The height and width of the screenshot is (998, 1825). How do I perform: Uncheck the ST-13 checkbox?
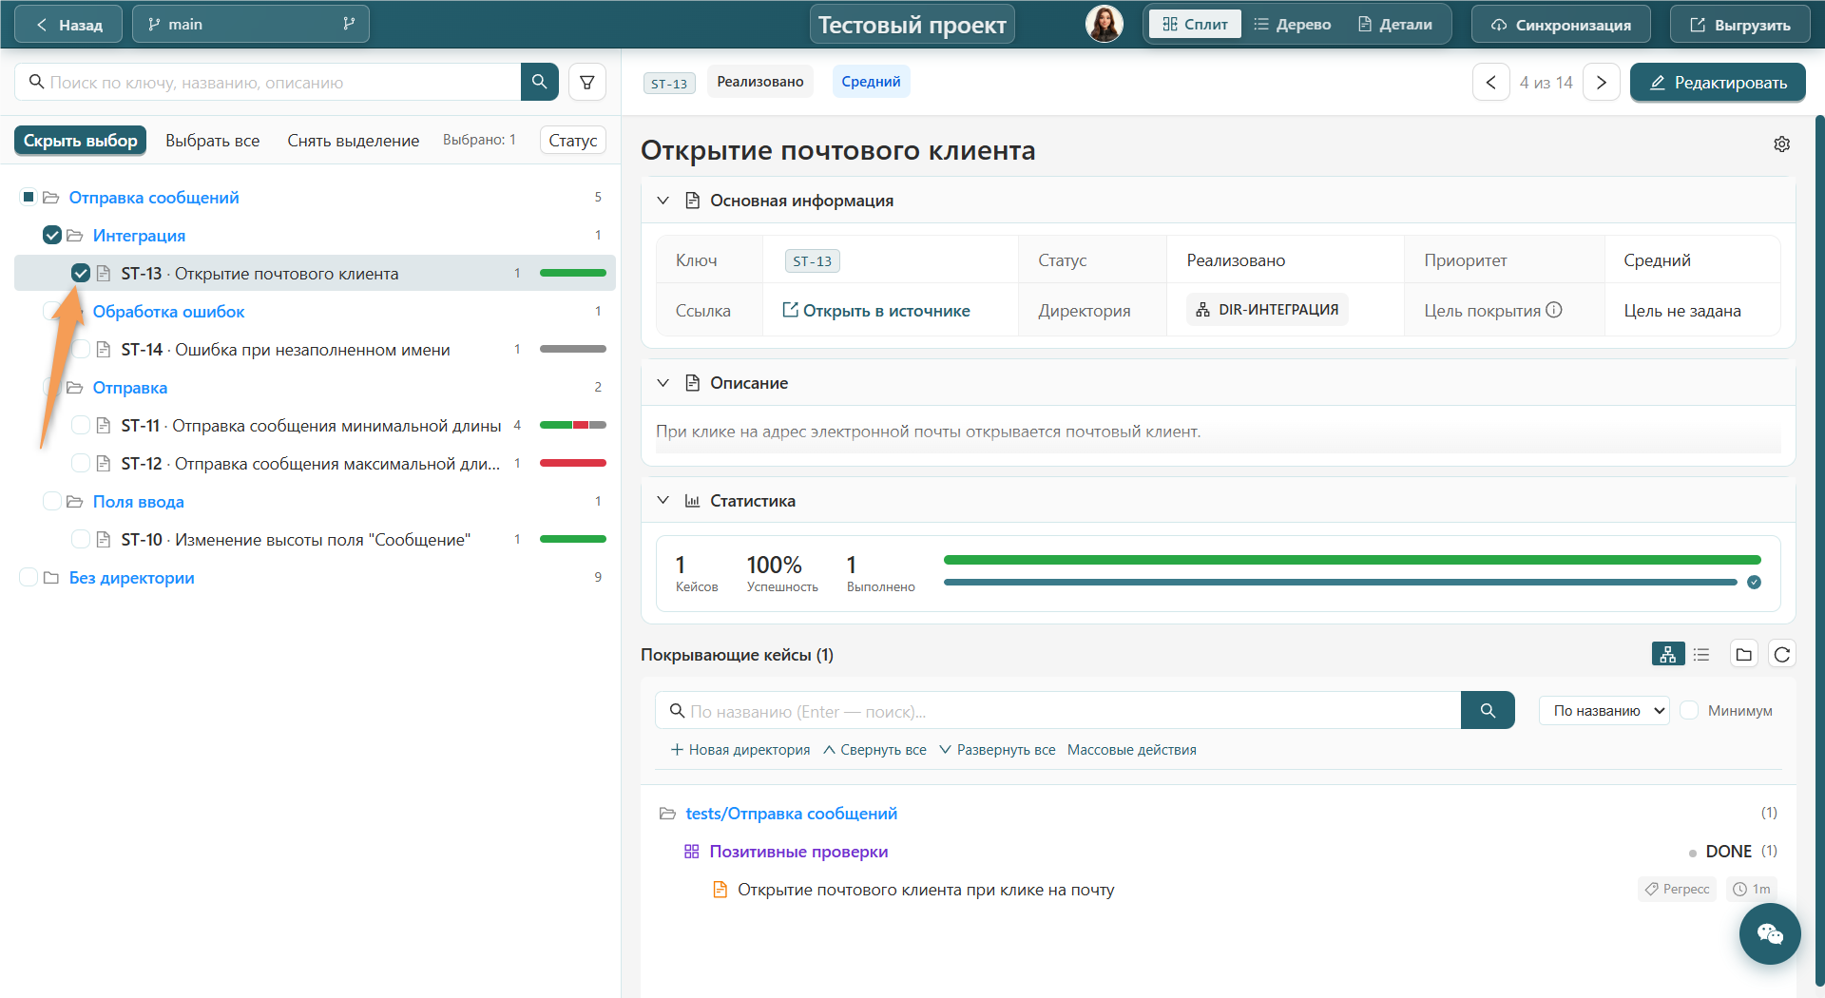point(81,273)
